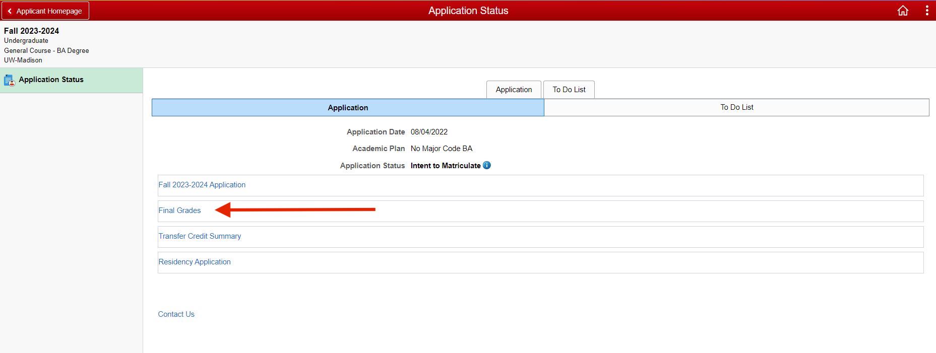Open the three-dot actions menu
The height and width of the screenshot is (353, 936).
pos(927,11)
